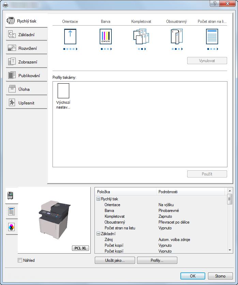Click the 'Převracet po délce' detail value
This screenshot has width=238, height=285.
click(x=174, y=222)
